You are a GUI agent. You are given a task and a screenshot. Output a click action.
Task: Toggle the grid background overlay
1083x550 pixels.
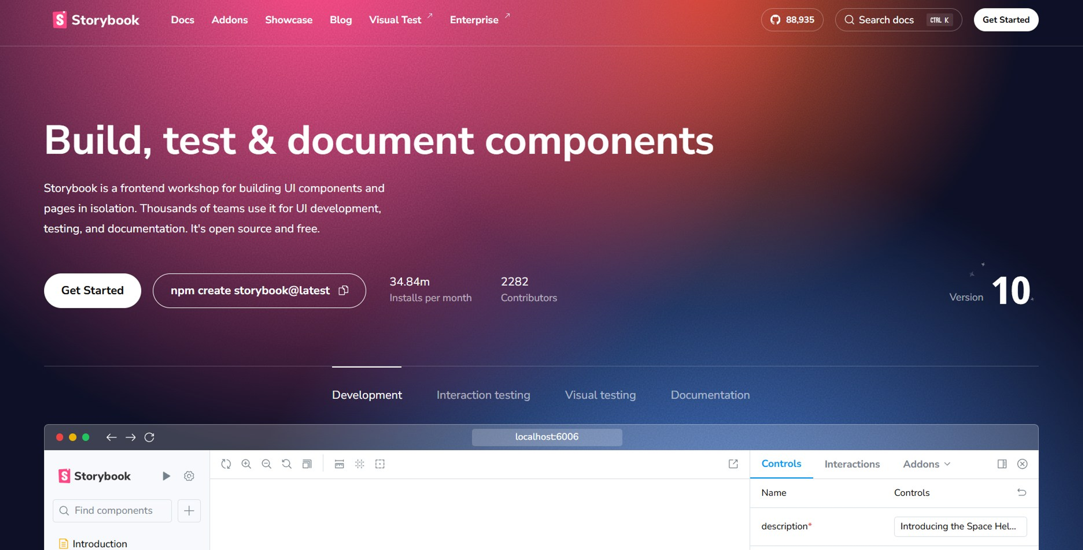click(360, 464)
